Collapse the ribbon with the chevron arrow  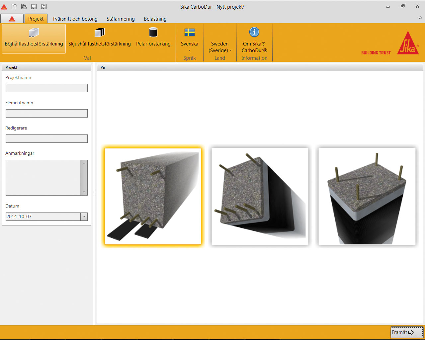pos(420,18)
